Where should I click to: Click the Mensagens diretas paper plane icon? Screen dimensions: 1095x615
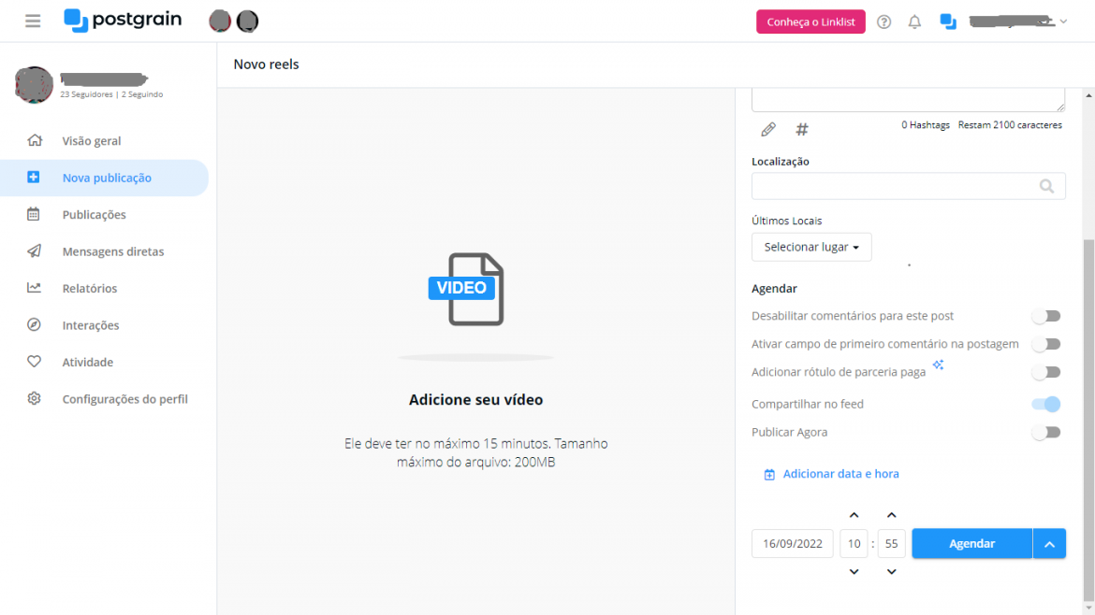click(34, 251)
